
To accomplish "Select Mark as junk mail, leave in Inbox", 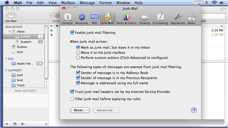I will tap(78, 47).
